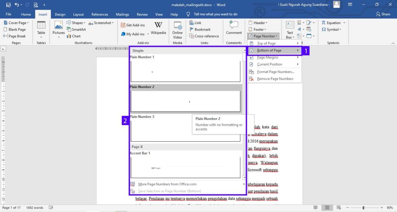The width and height of the screenshot is (397, 212).
Task: Insert a Blank Page
Action: 15,29
